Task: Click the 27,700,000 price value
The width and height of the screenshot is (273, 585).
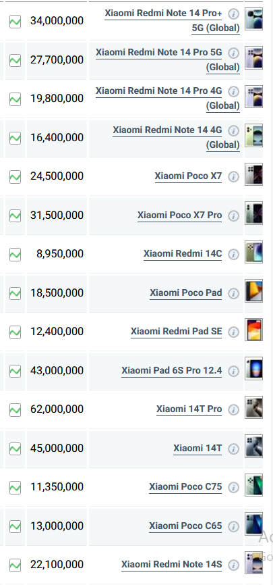Action: (x=57, y=59)
